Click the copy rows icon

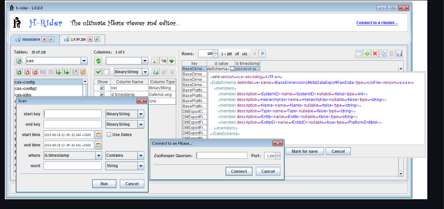[383, 54]
